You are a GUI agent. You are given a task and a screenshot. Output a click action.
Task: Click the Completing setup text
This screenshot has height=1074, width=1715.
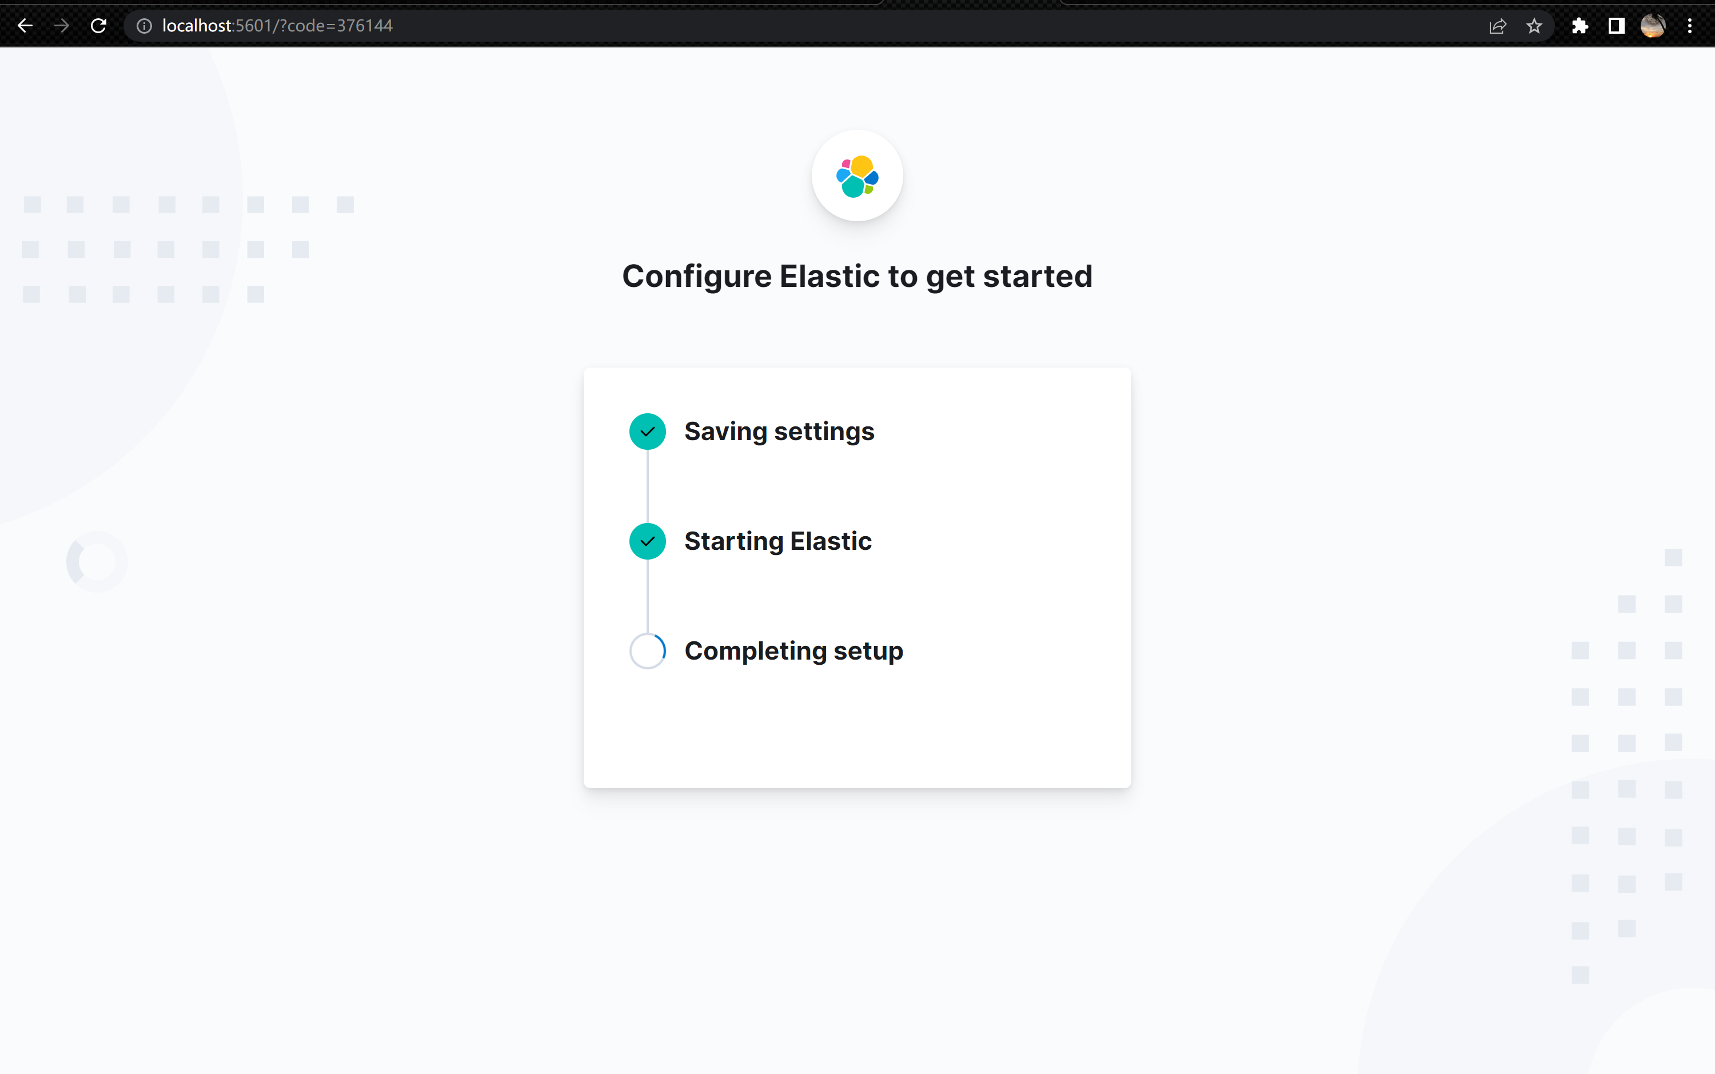(x=793, y=650)
